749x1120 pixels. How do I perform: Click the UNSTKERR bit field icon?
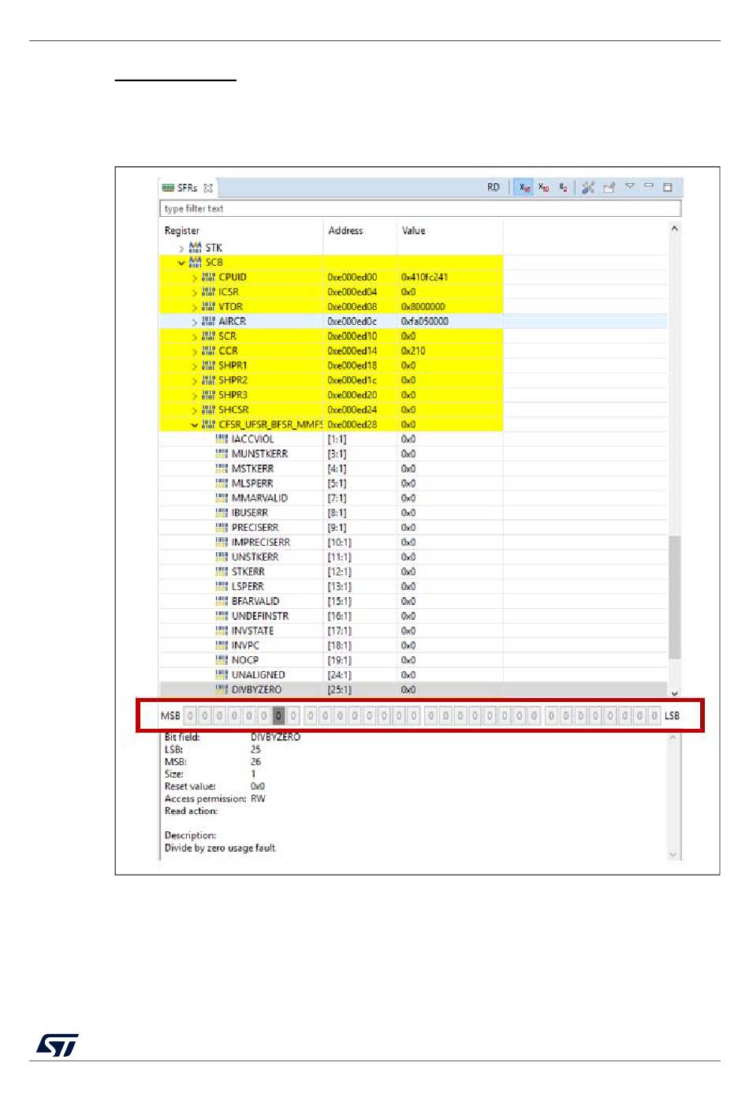pyautogui.click(x=222, y=557)
